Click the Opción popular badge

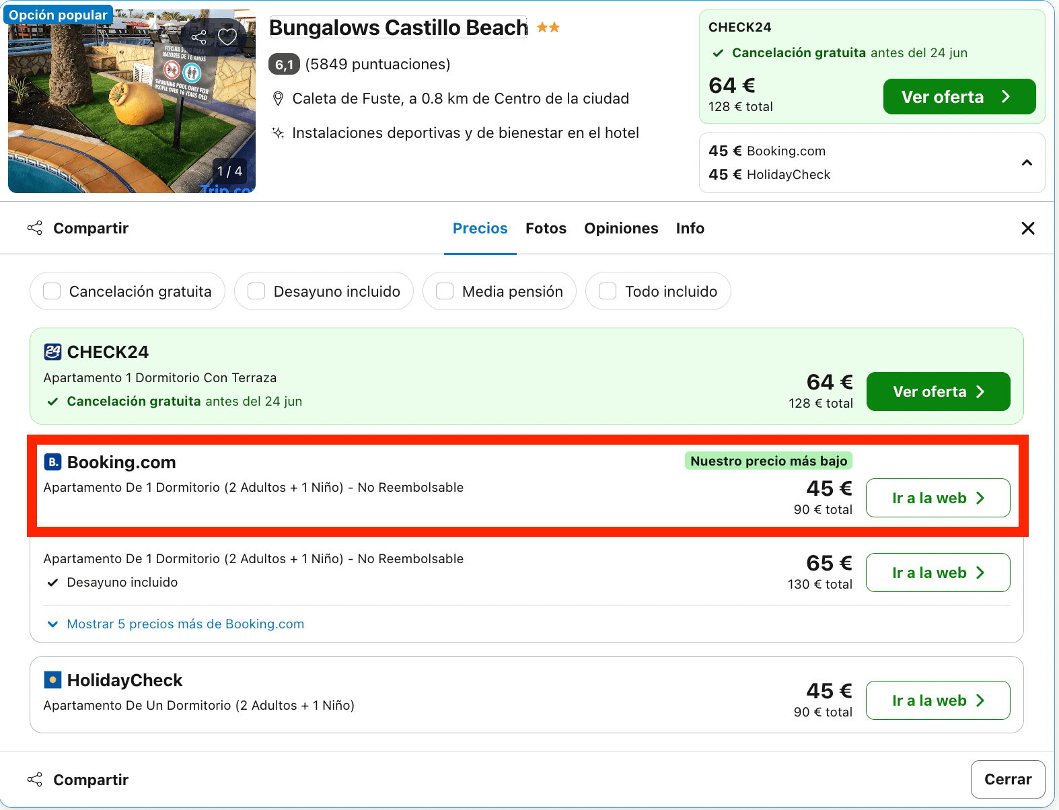[59, 15]
